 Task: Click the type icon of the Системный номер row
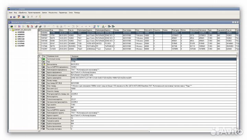(x=44, y=59)
